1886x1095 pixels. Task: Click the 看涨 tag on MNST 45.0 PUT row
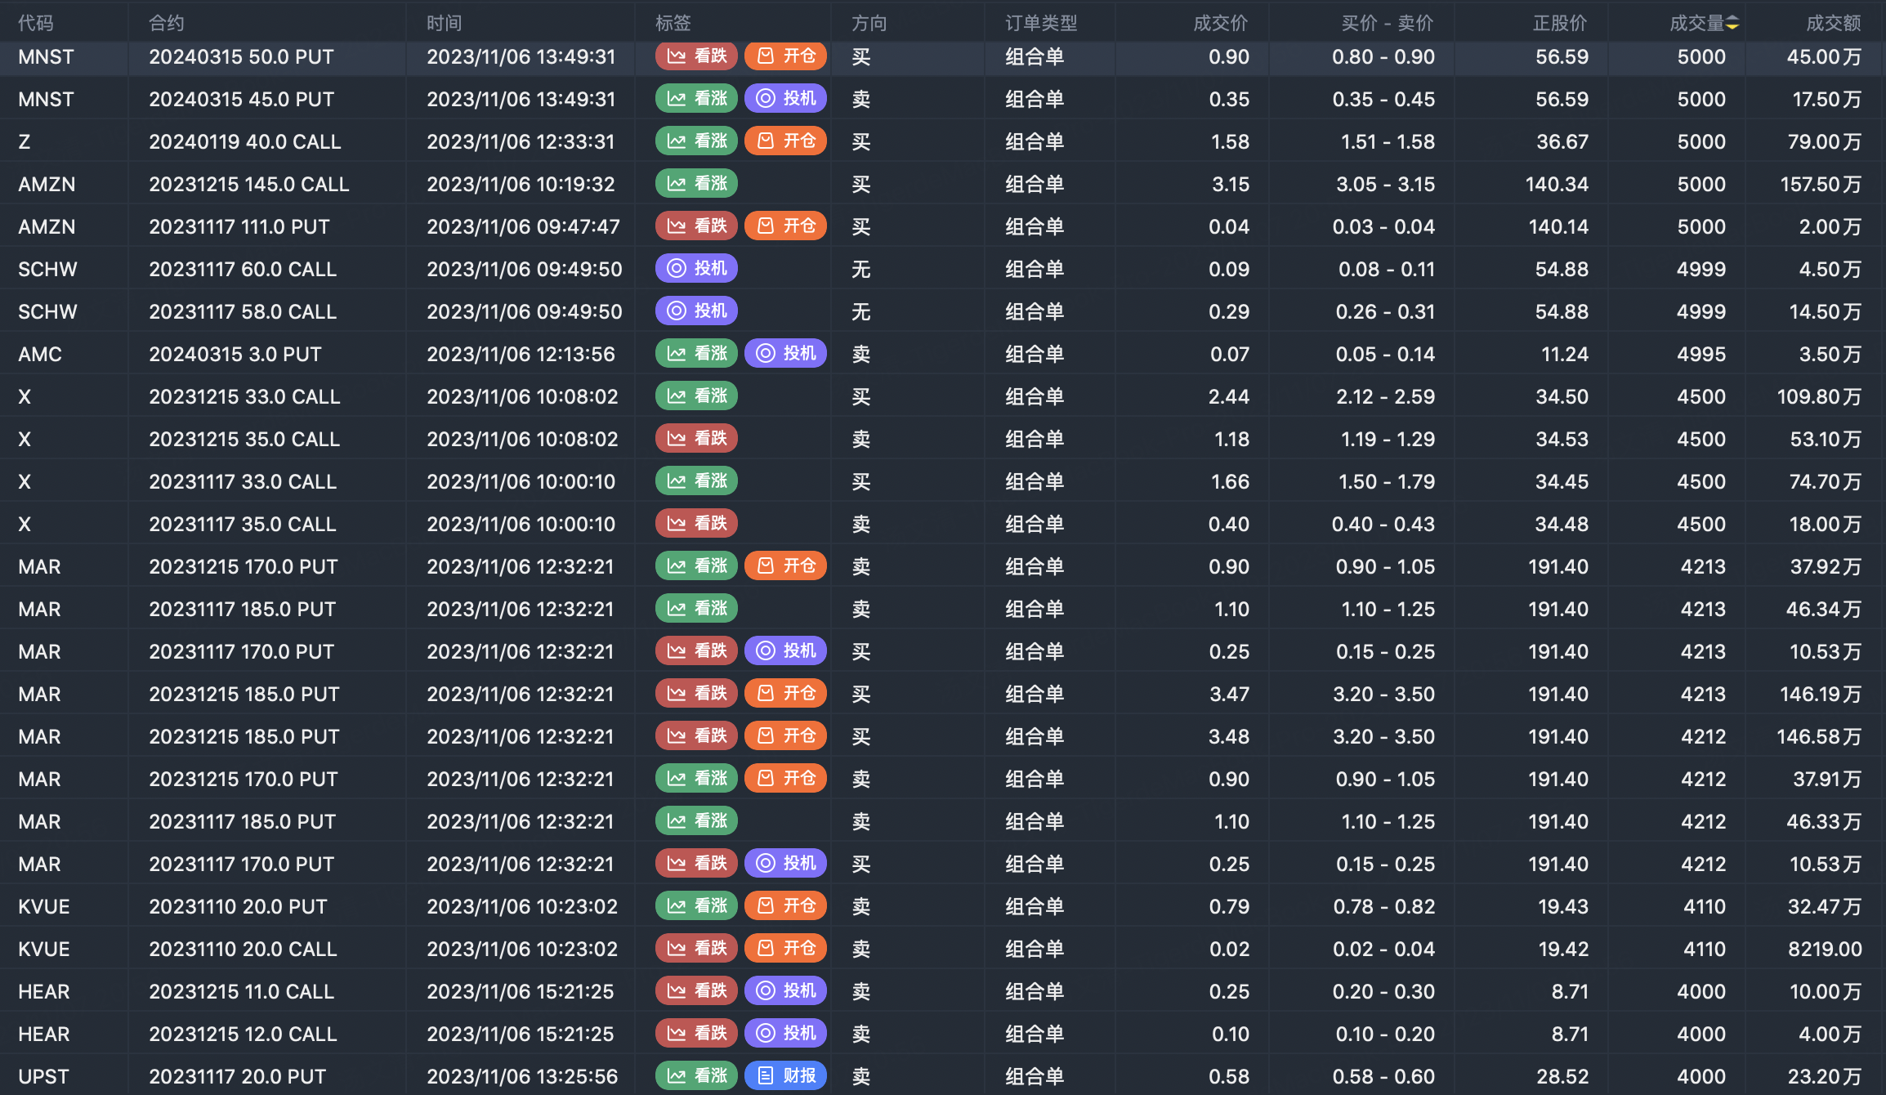696,99
